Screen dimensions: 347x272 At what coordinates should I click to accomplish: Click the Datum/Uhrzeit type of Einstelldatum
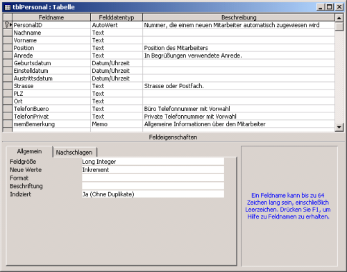(x=117, y=71)
